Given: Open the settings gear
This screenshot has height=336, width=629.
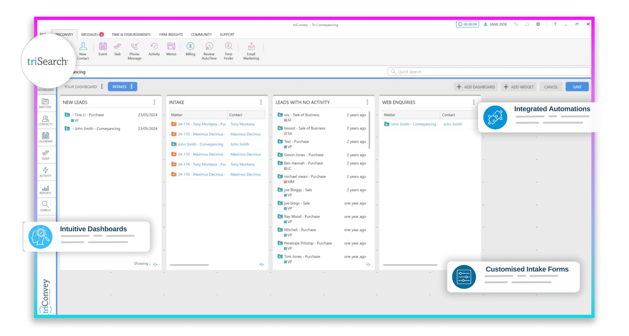Looking at the screenshot, I should coord(538,24).
